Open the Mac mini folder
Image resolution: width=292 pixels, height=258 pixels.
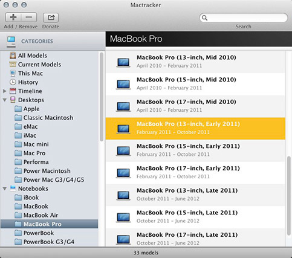[x=49, y=144]
